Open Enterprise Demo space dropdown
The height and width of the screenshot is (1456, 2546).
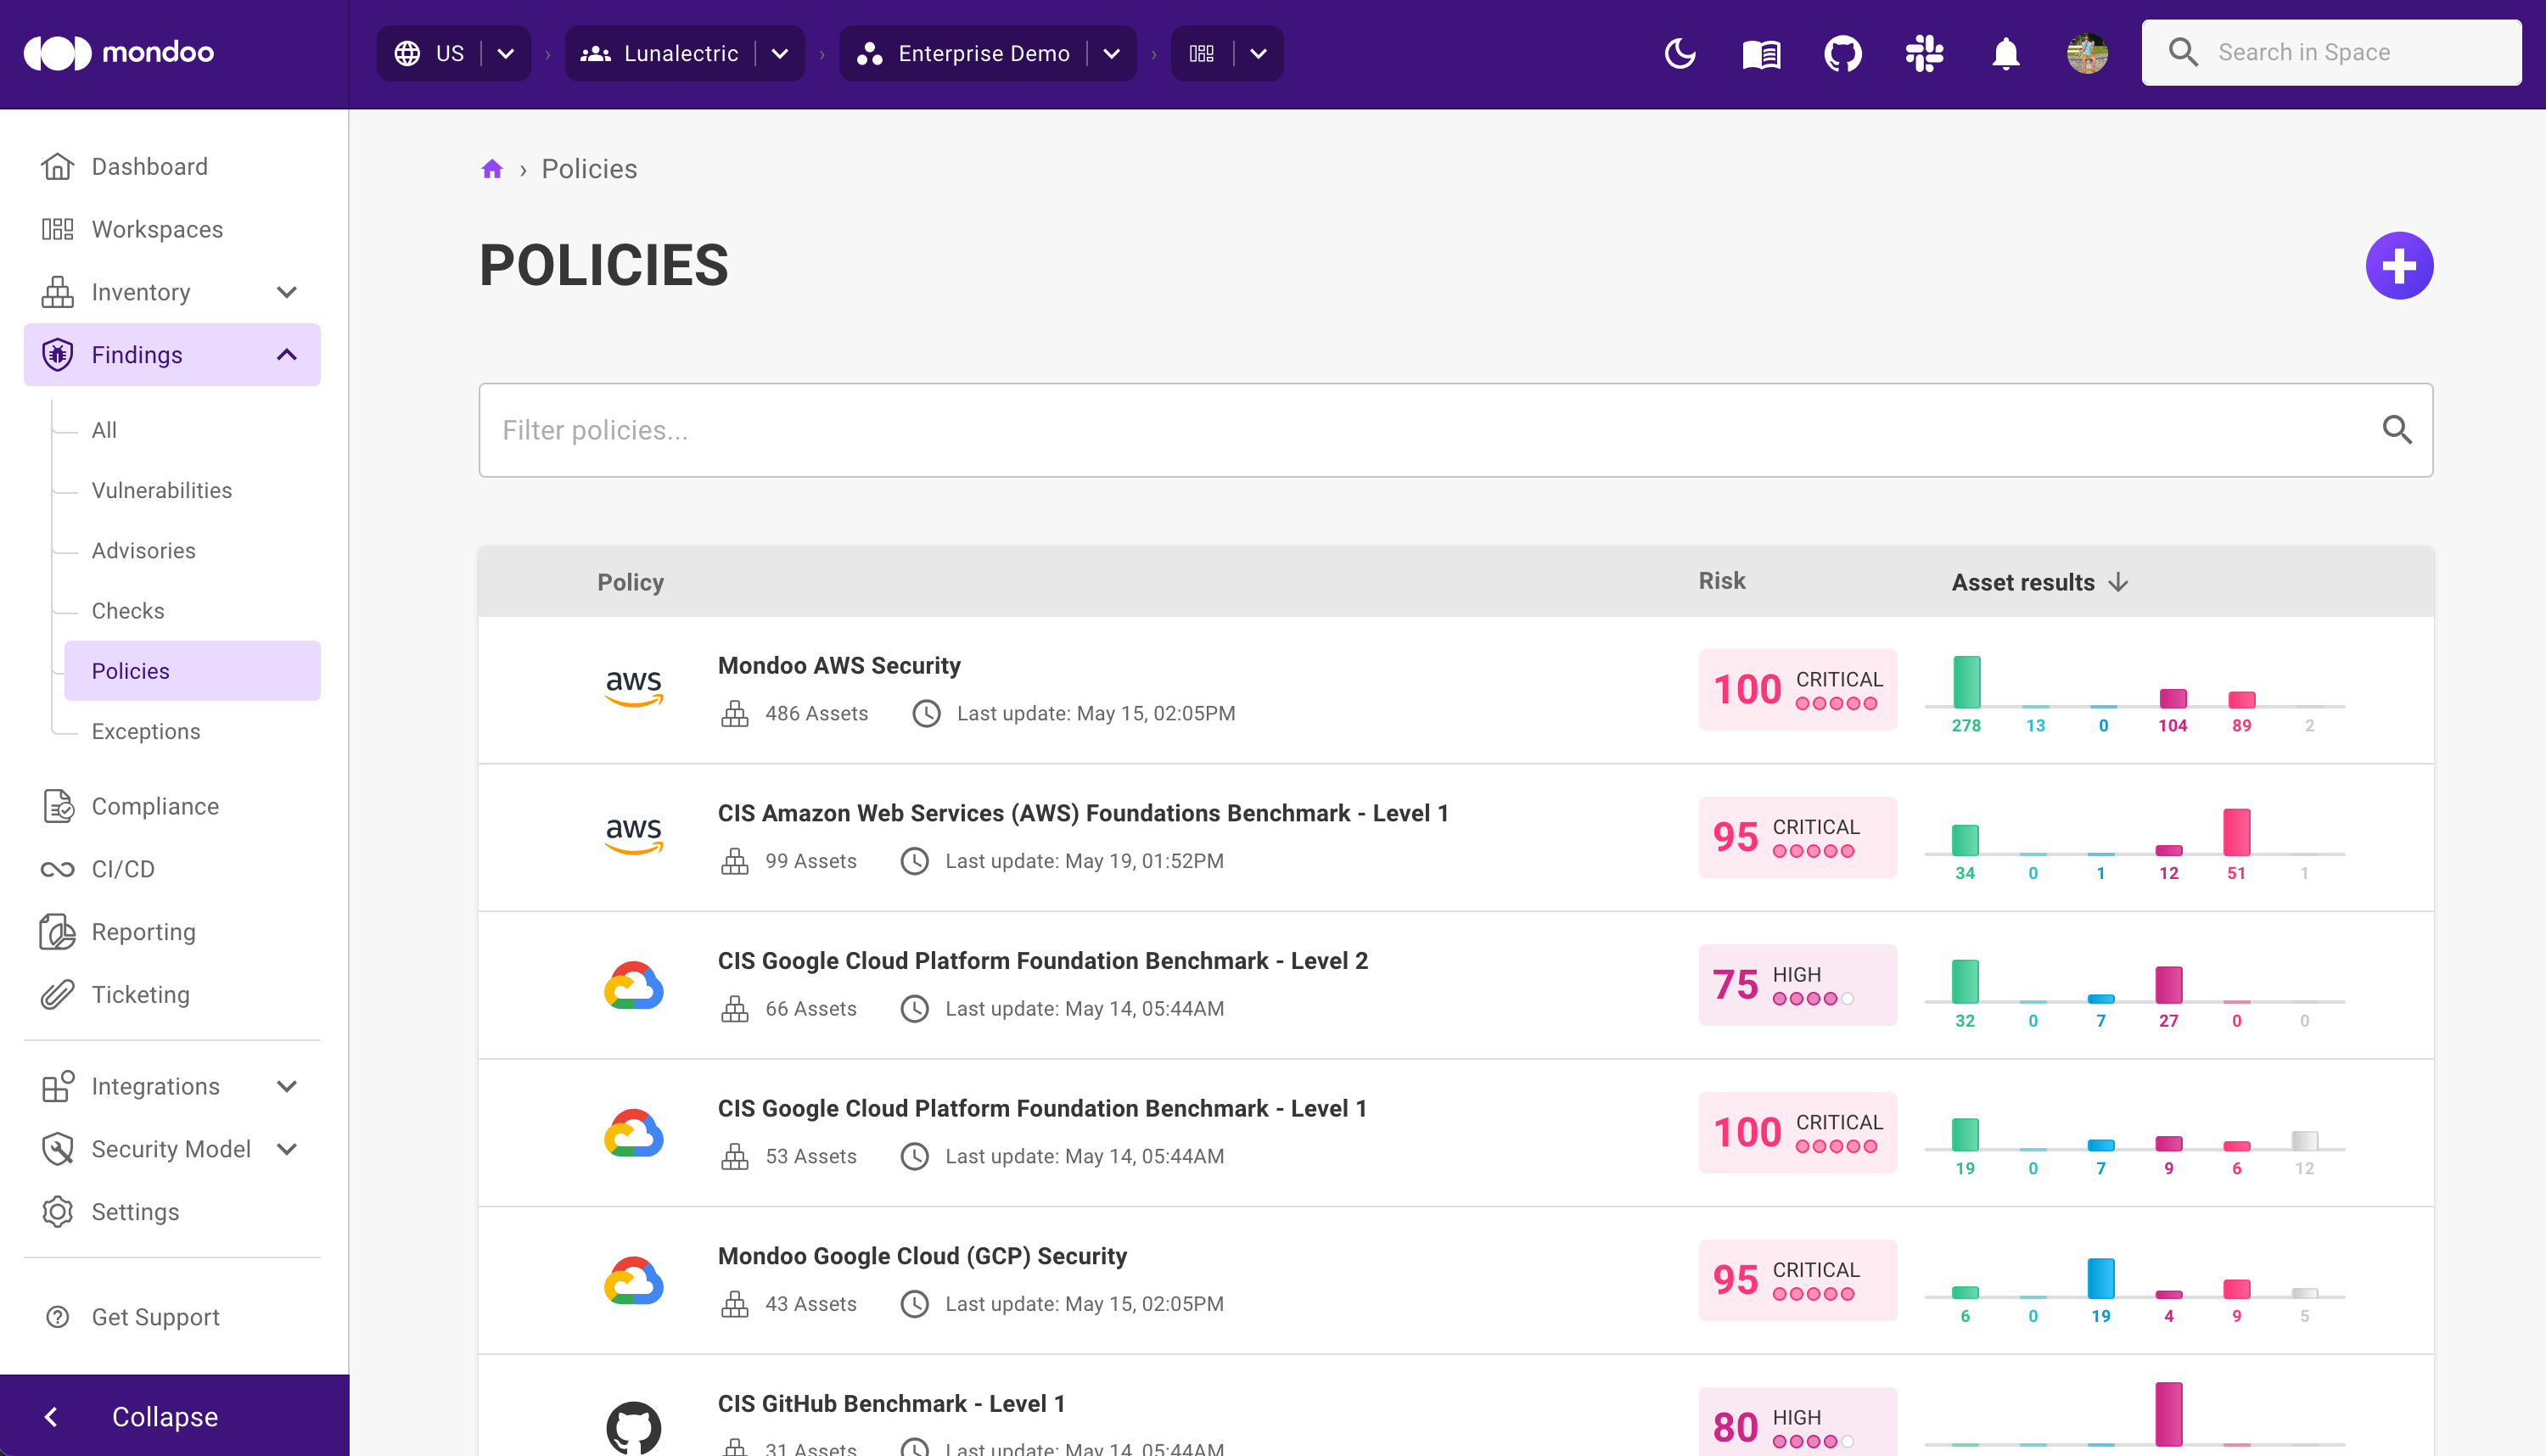tap(1111, 54)
